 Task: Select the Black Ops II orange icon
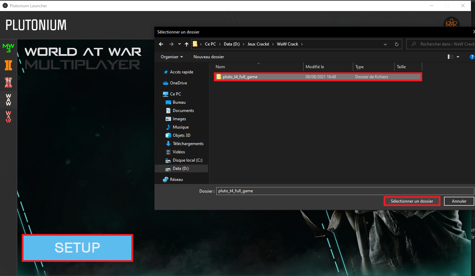pyautogui.click(x=8, y=65)
